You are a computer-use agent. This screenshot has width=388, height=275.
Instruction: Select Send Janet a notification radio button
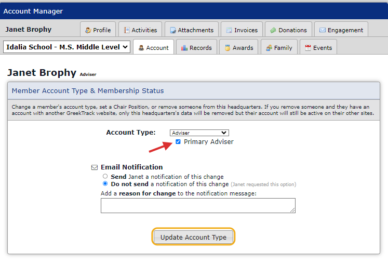(x=105, y=176)
